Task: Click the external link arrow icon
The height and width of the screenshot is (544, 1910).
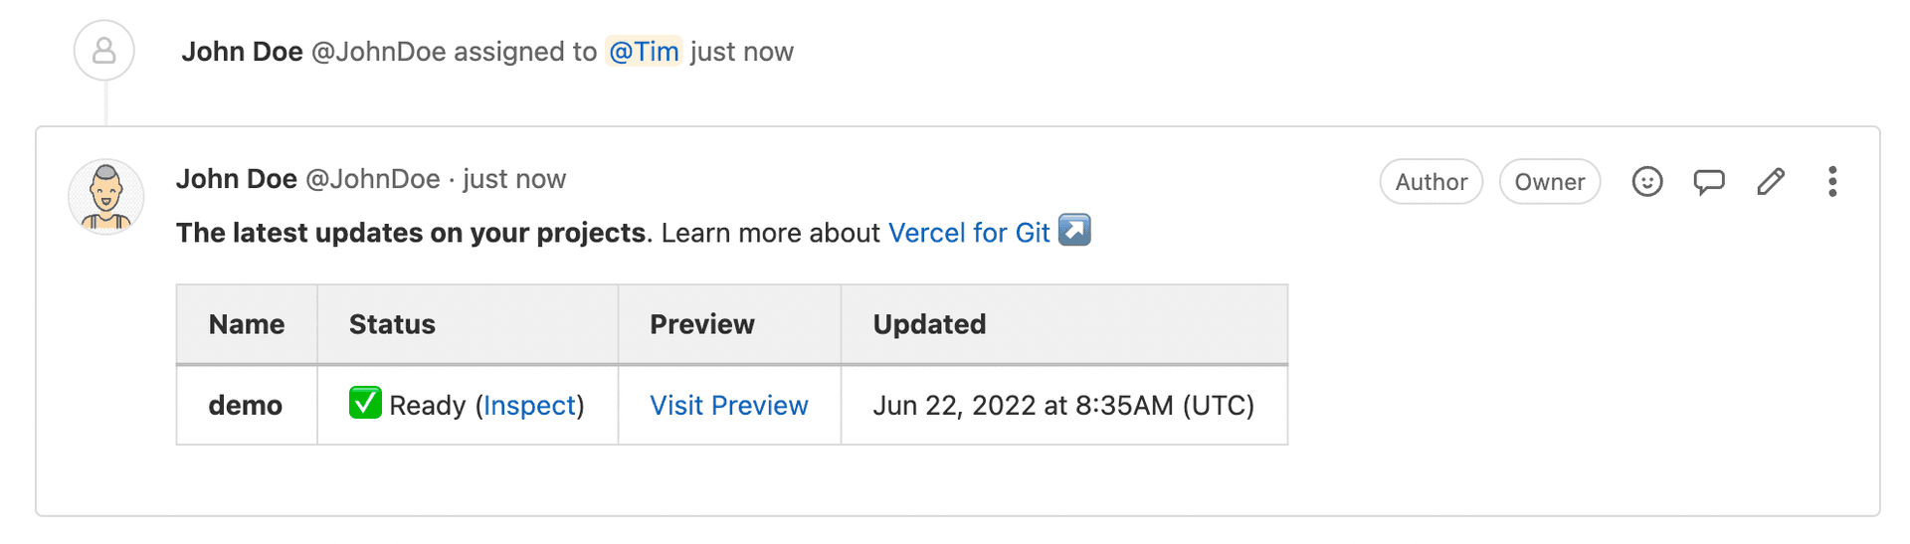Action: click(x=1074, y=230)
